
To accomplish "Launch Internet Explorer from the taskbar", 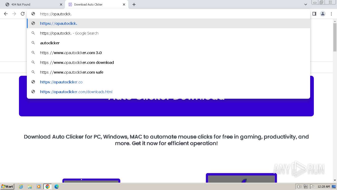I will pos(21,187).
